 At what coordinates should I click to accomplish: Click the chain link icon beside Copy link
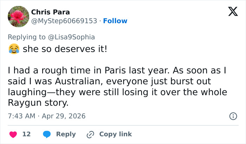coord(90,134)
